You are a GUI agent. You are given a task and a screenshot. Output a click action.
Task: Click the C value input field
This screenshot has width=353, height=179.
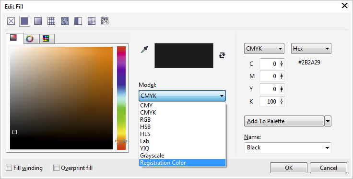tap(269, 64)
